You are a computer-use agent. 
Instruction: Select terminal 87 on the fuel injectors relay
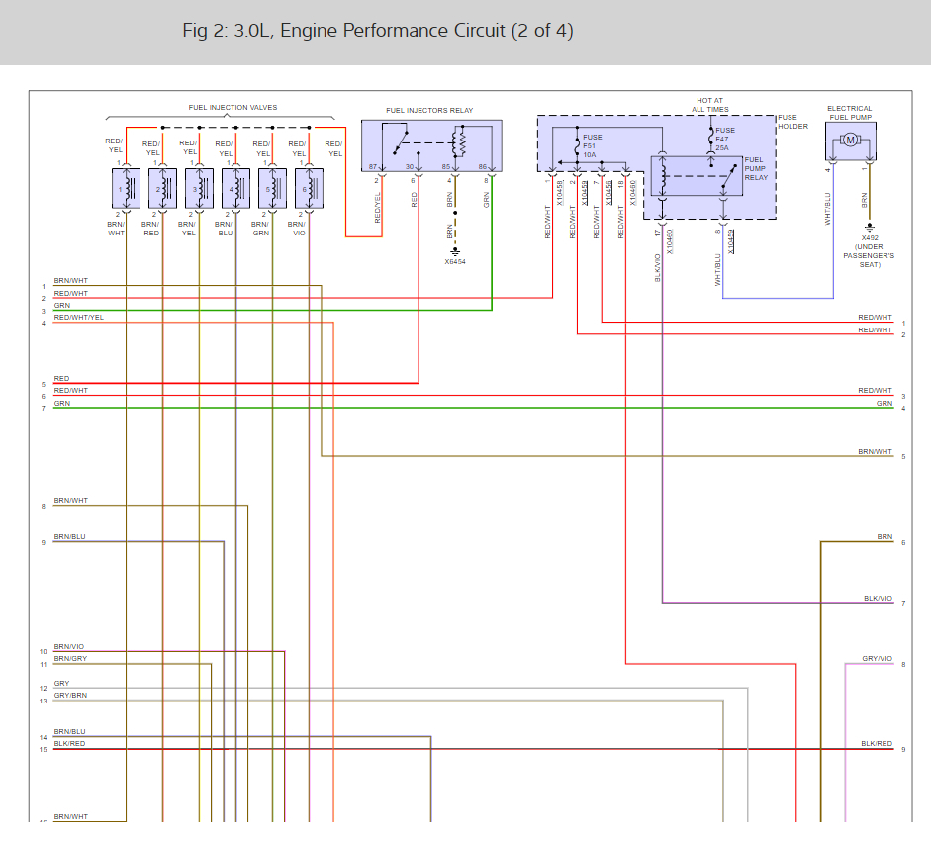tap(373, 167)
